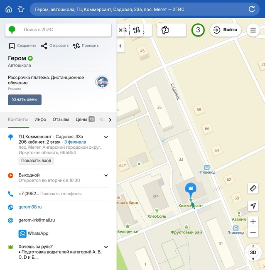Image resolution: width=265 pixels, height=270 pixels.
Task: Open the Отзывы tab
Action: click(x=61, y=119)
